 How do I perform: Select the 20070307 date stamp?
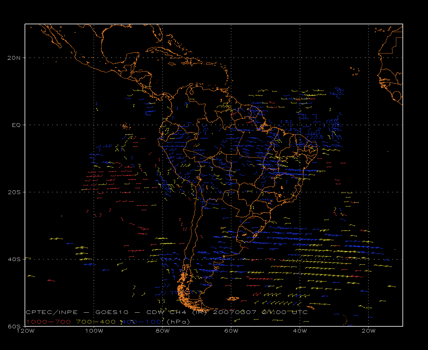tap(235, 312)
